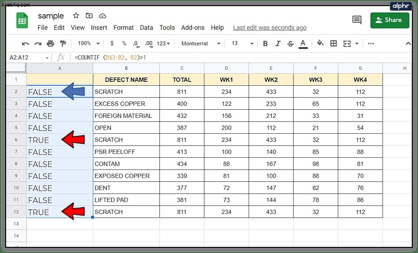
Task: Select the EXCESS COPPER cell
Action: point(126,104)
